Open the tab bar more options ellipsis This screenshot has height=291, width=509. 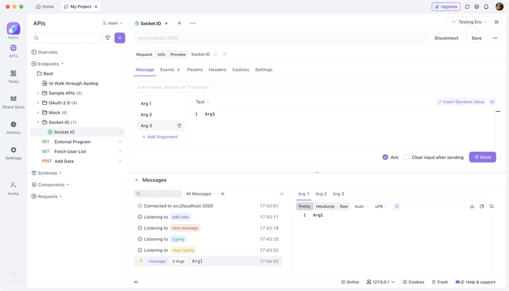pos(193,23)
